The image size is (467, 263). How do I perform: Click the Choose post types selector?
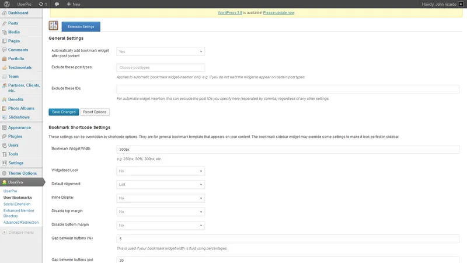[161, 68]
